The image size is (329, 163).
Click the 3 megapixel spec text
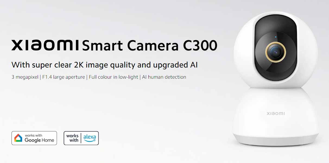pyautogui.click(x=25, y=77)
